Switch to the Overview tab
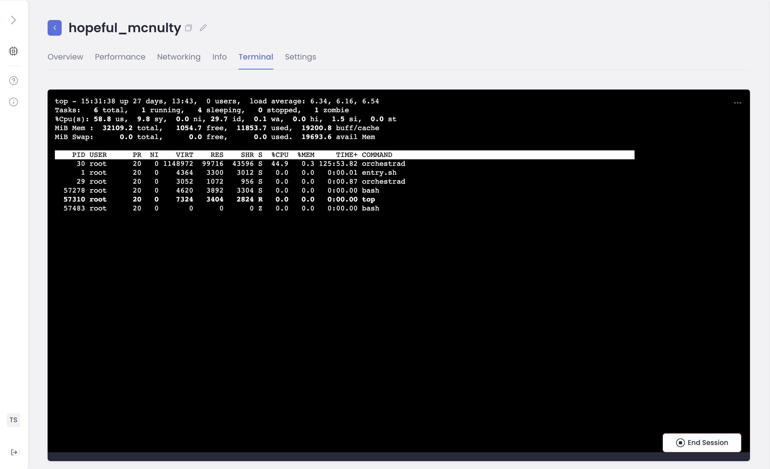This screenshot has height=469, width=770. (65, 57)
